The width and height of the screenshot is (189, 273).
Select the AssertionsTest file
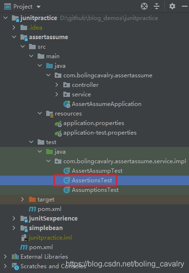92,180
